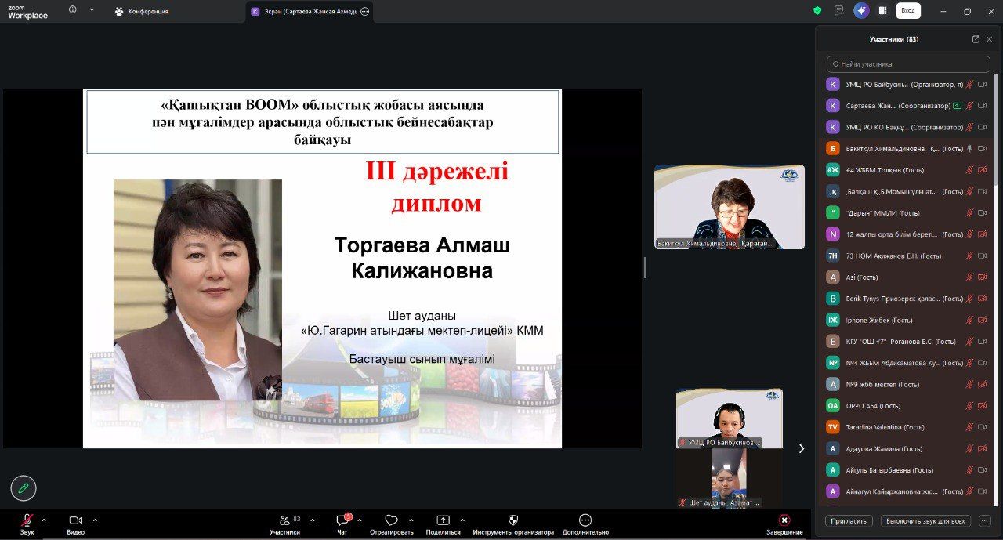Expand the audio options arrow beside Звук

[x=44, y=520]
